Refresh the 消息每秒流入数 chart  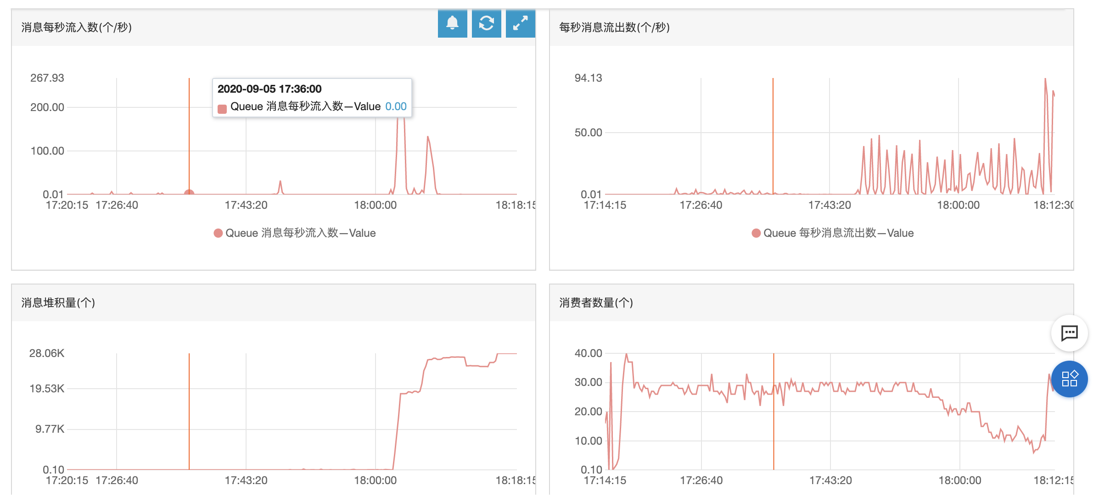[x=487, y=24]
